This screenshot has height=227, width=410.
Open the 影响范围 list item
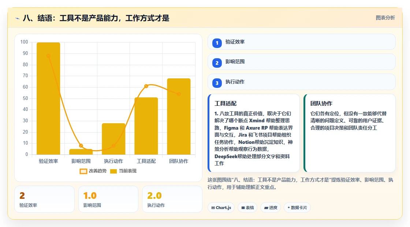(x=302, y=62)
